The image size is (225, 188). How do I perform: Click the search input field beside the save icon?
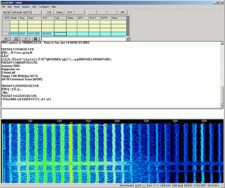pos(83,39)
